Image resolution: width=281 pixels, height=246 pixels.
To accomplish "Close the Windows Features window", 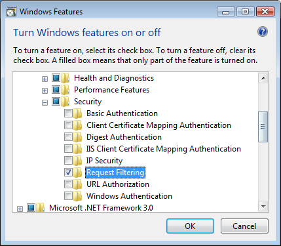I will click(x=265, y=12).
